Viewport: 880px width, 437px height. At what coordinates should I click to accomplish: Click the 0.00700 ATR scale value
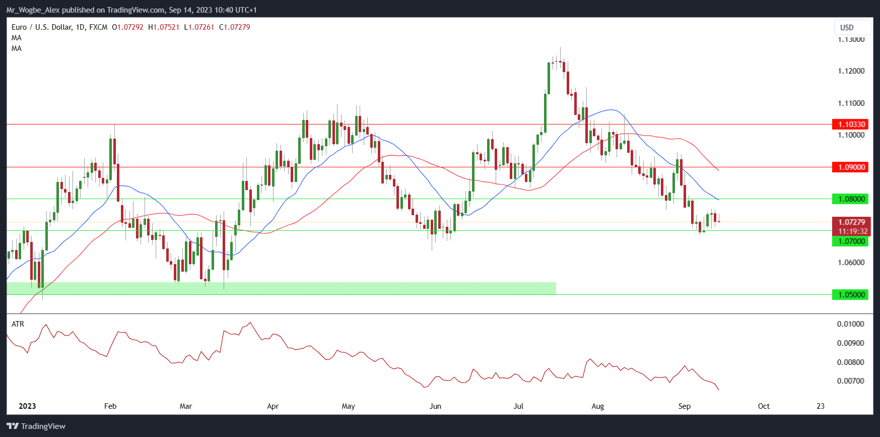[851, 381]
